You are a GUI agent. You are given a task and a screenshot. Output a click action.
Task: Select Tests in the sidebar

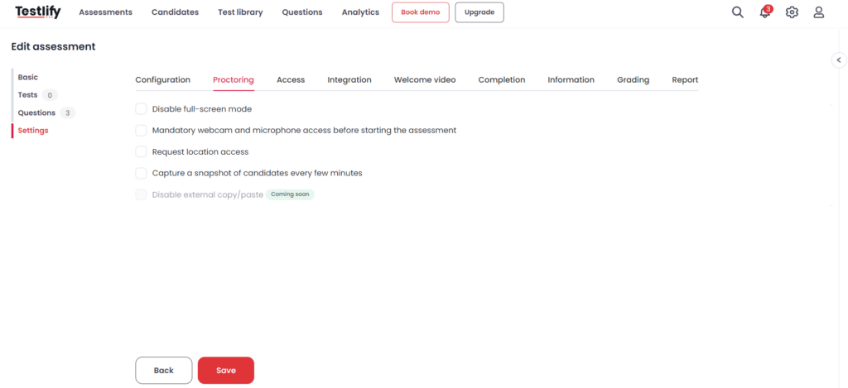(27, 95)
